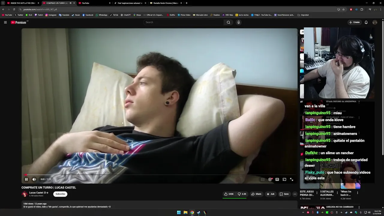
Task: Show hidden system tray icons
Action: 303,213
